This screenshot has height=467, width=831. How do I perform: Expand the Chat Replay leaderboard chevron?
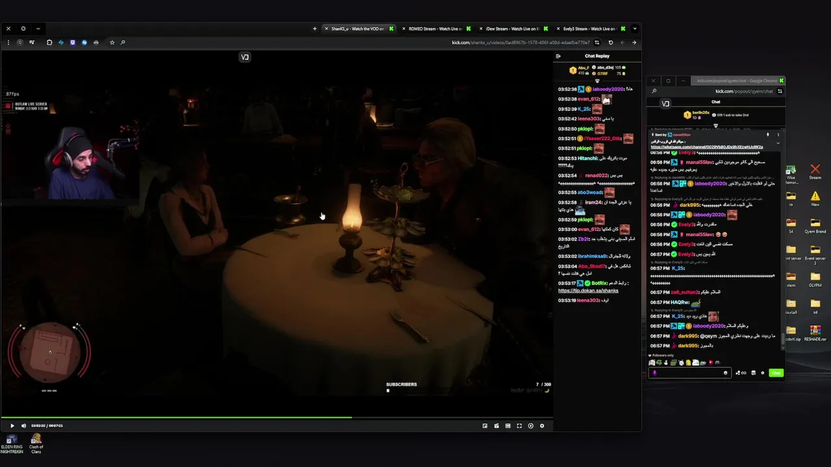point(597,81)
